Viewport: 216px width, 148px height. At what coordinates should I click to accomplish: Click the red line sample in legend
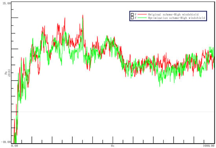pos(142,14)
